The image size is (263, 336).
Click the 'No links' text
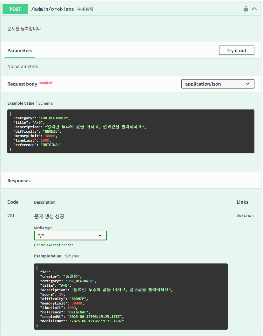[245, 216]
